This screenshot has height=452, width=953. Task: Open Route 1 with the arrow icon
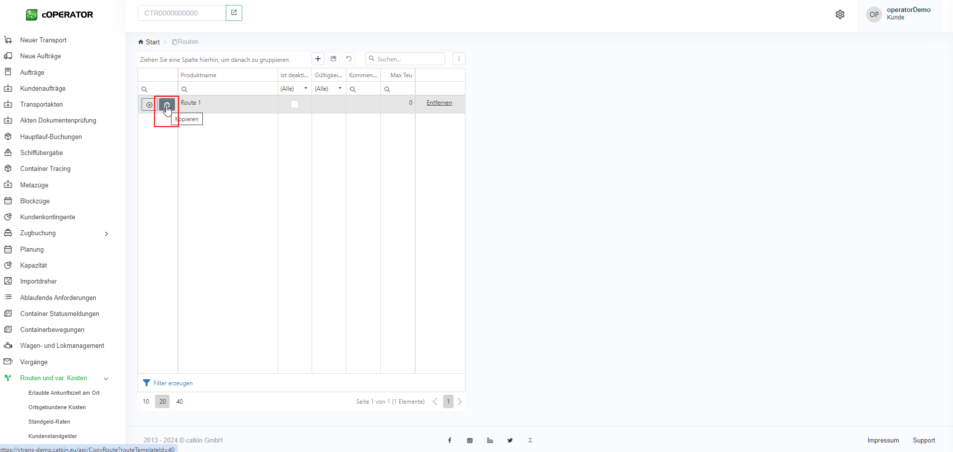149,105
